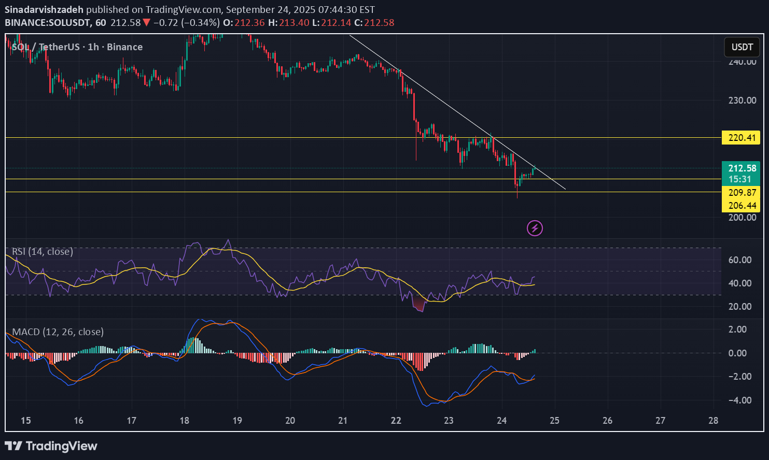This screenshot has height=460, width=769.
Task: Select the green 212.58 current price label
Action: pos(742,168)
